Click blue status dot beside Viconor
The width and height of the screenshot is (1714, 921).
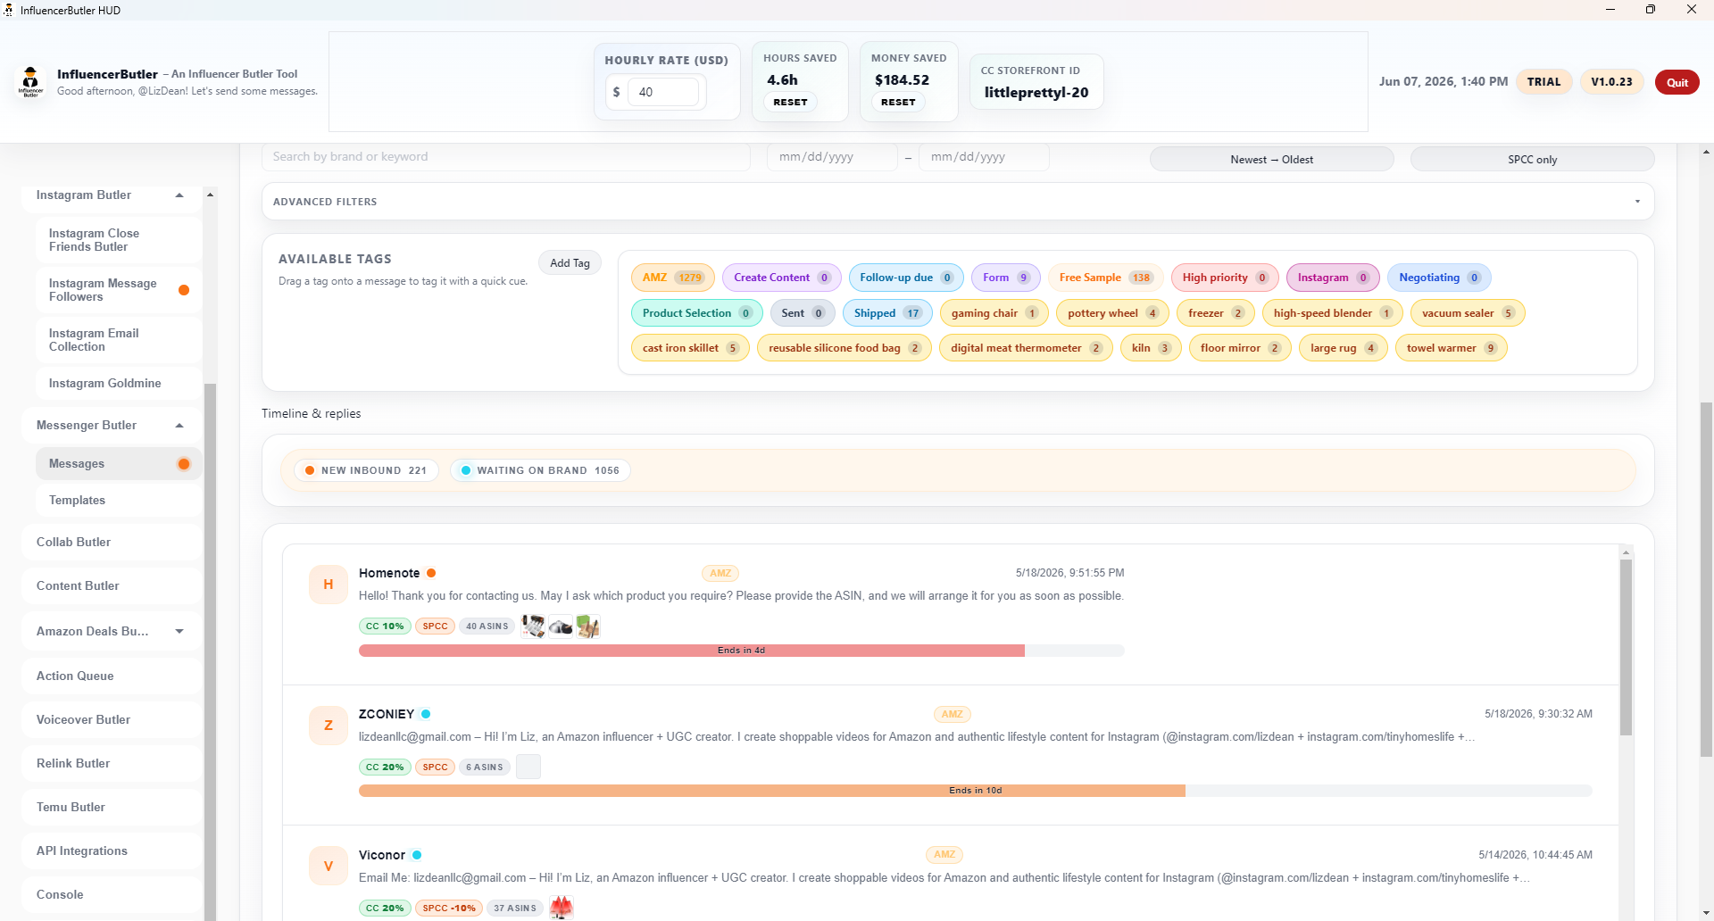(417, 855)
